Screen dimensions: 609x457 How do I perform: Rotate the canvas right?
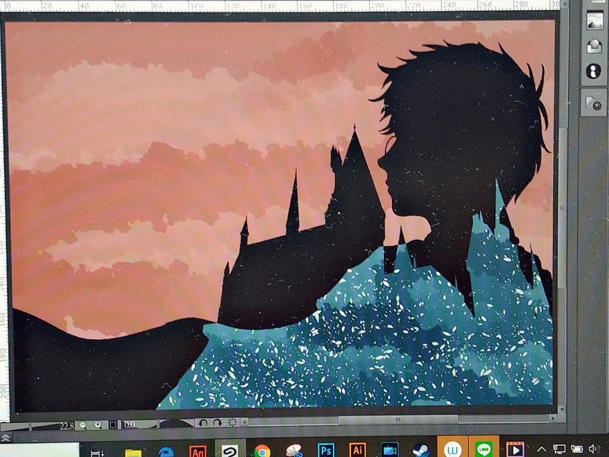coord(218,423)
